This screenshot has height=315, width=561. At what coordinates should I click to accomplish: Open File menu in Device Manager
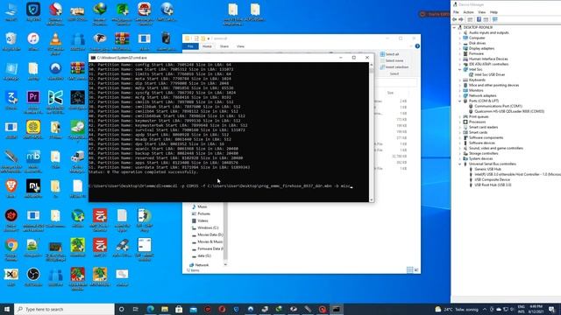pos(456,12)
